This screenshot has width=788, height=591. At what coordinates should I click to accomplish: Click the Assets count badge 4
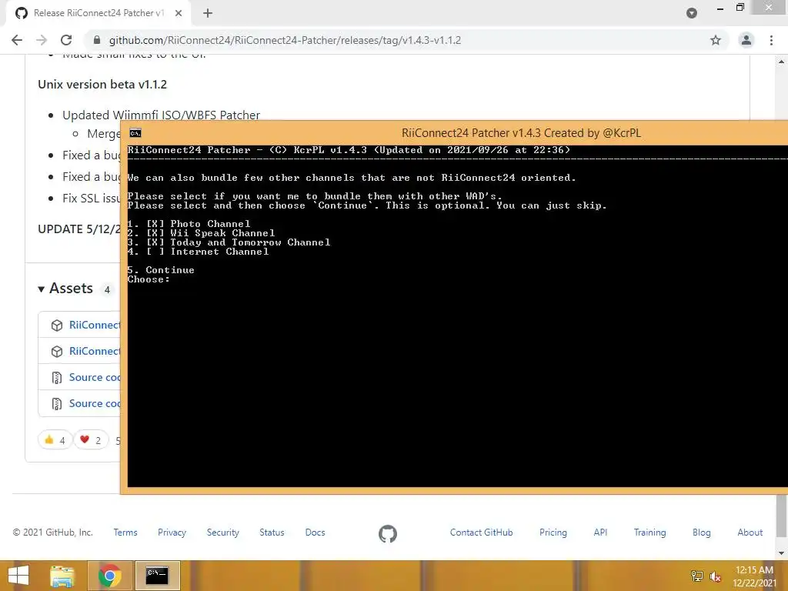tap(107, 289)
